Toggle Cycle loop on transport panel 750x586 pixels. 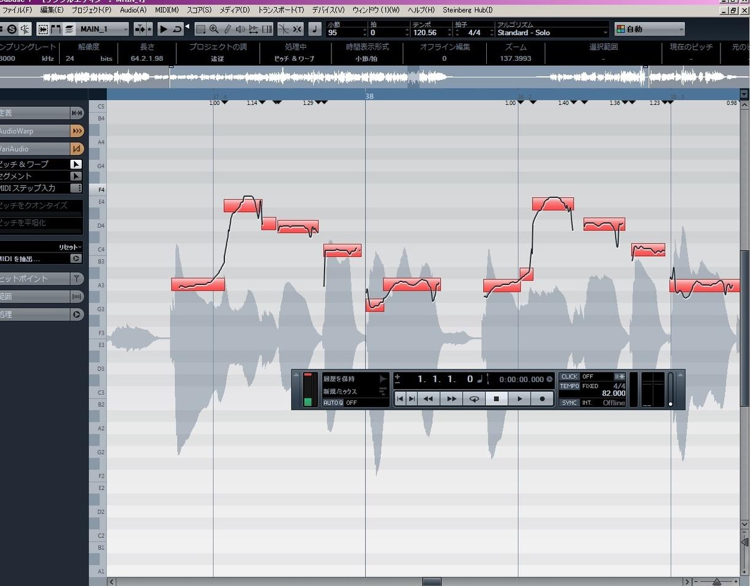[x=474, y=399]
